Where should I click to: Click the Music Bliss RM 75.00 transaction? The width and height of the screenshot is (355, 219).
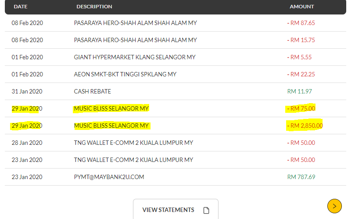coord(111,108)
